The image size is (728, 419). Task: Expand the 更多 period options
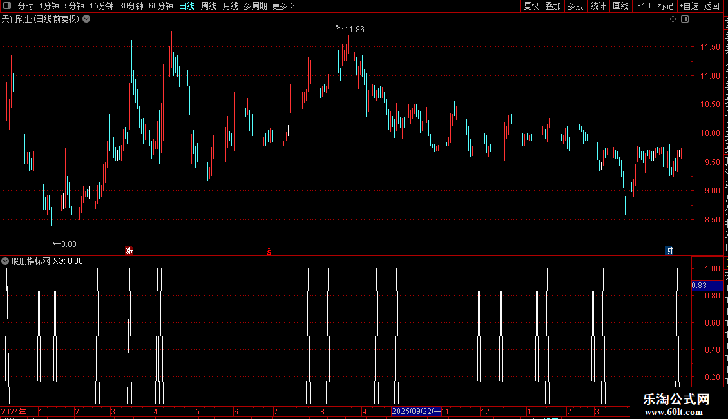(283, 6)
